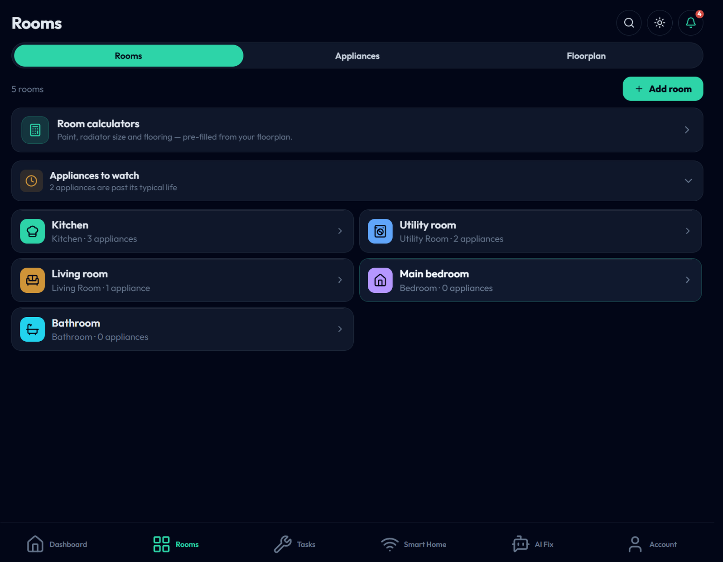Click the Bathroom bathtub icon
The width and height of the screenshot is (723, 562).
[33, 329]
